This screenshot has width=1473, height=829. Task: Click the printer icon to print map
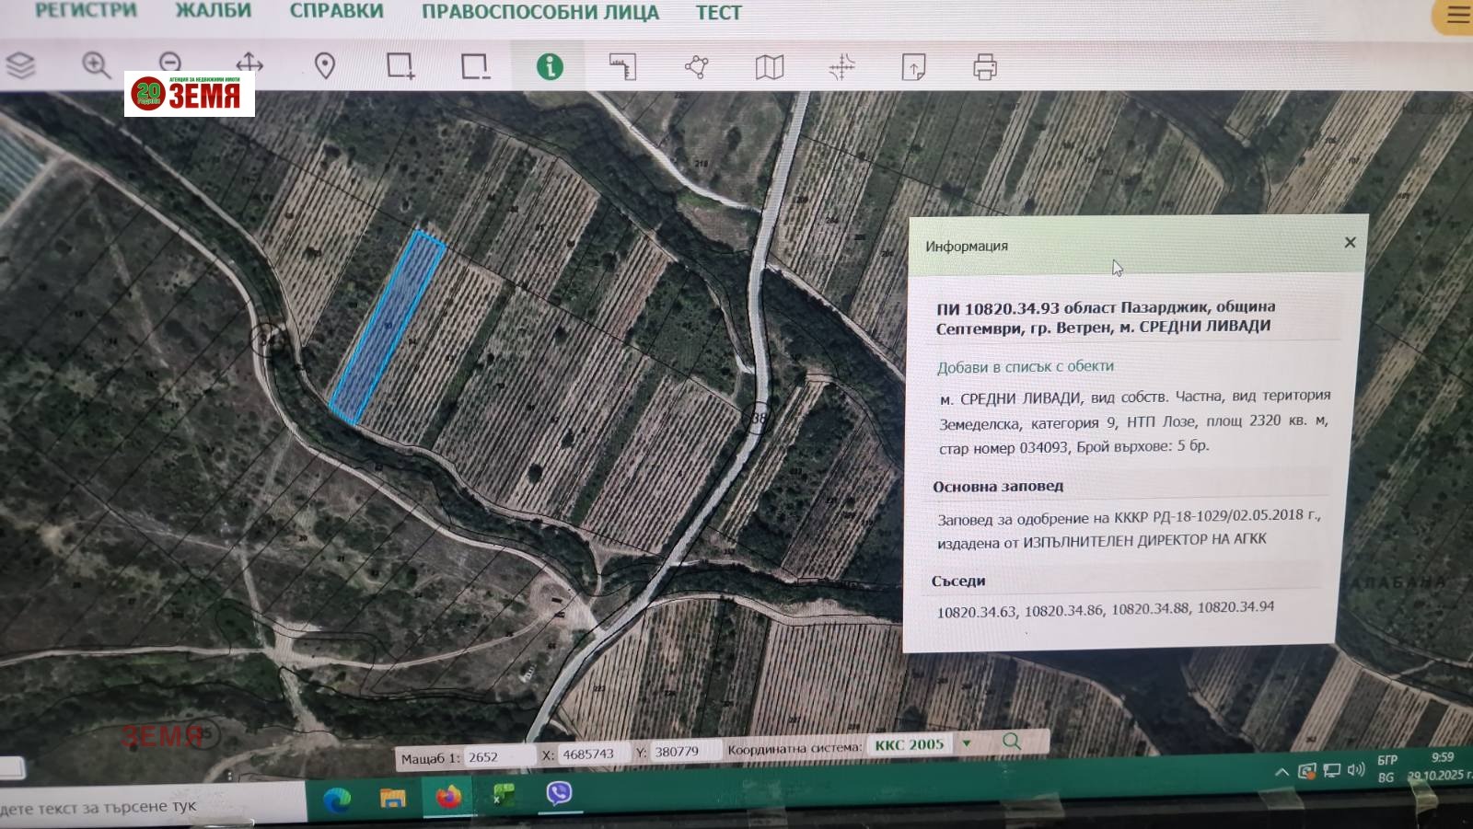coord(985,67)
